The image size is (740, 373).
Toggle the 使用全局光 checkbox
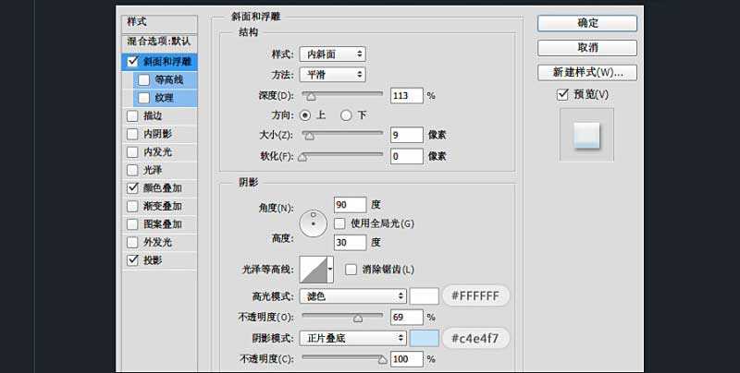(x=340, y=223)
